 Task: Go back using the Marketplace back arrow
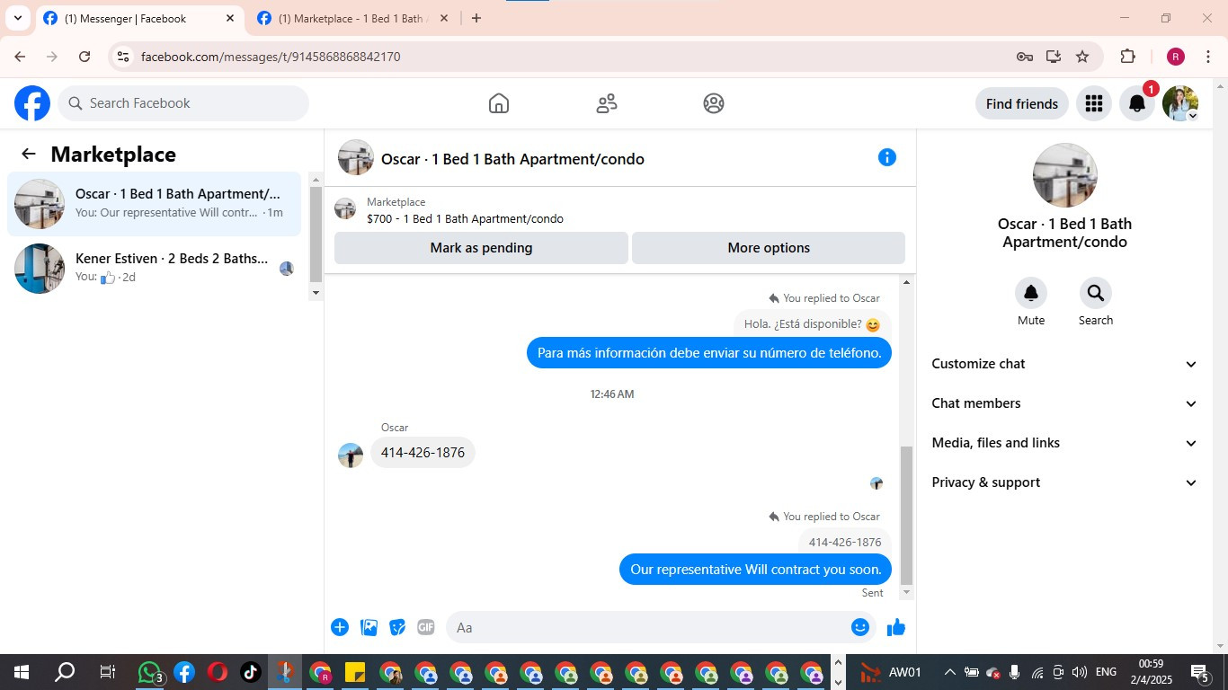(29, 154)
